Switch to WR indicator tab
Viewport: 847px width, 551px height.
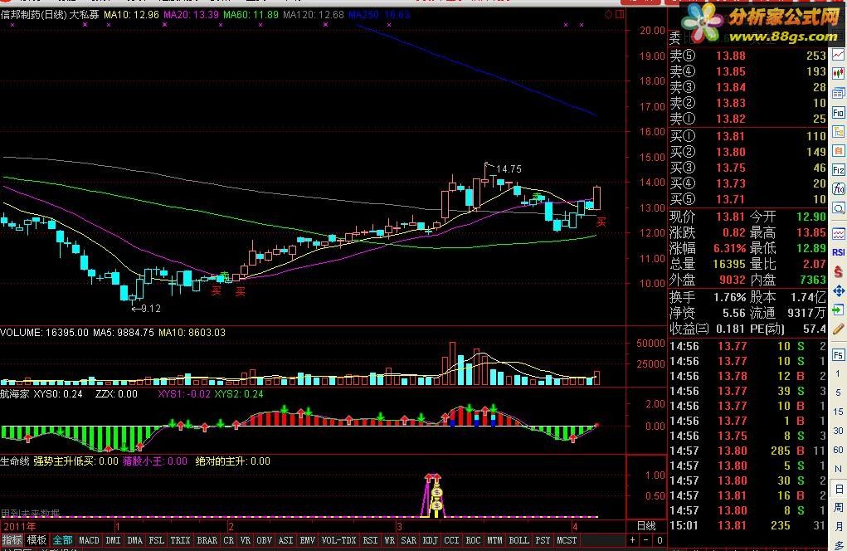[x=389, y=540]
